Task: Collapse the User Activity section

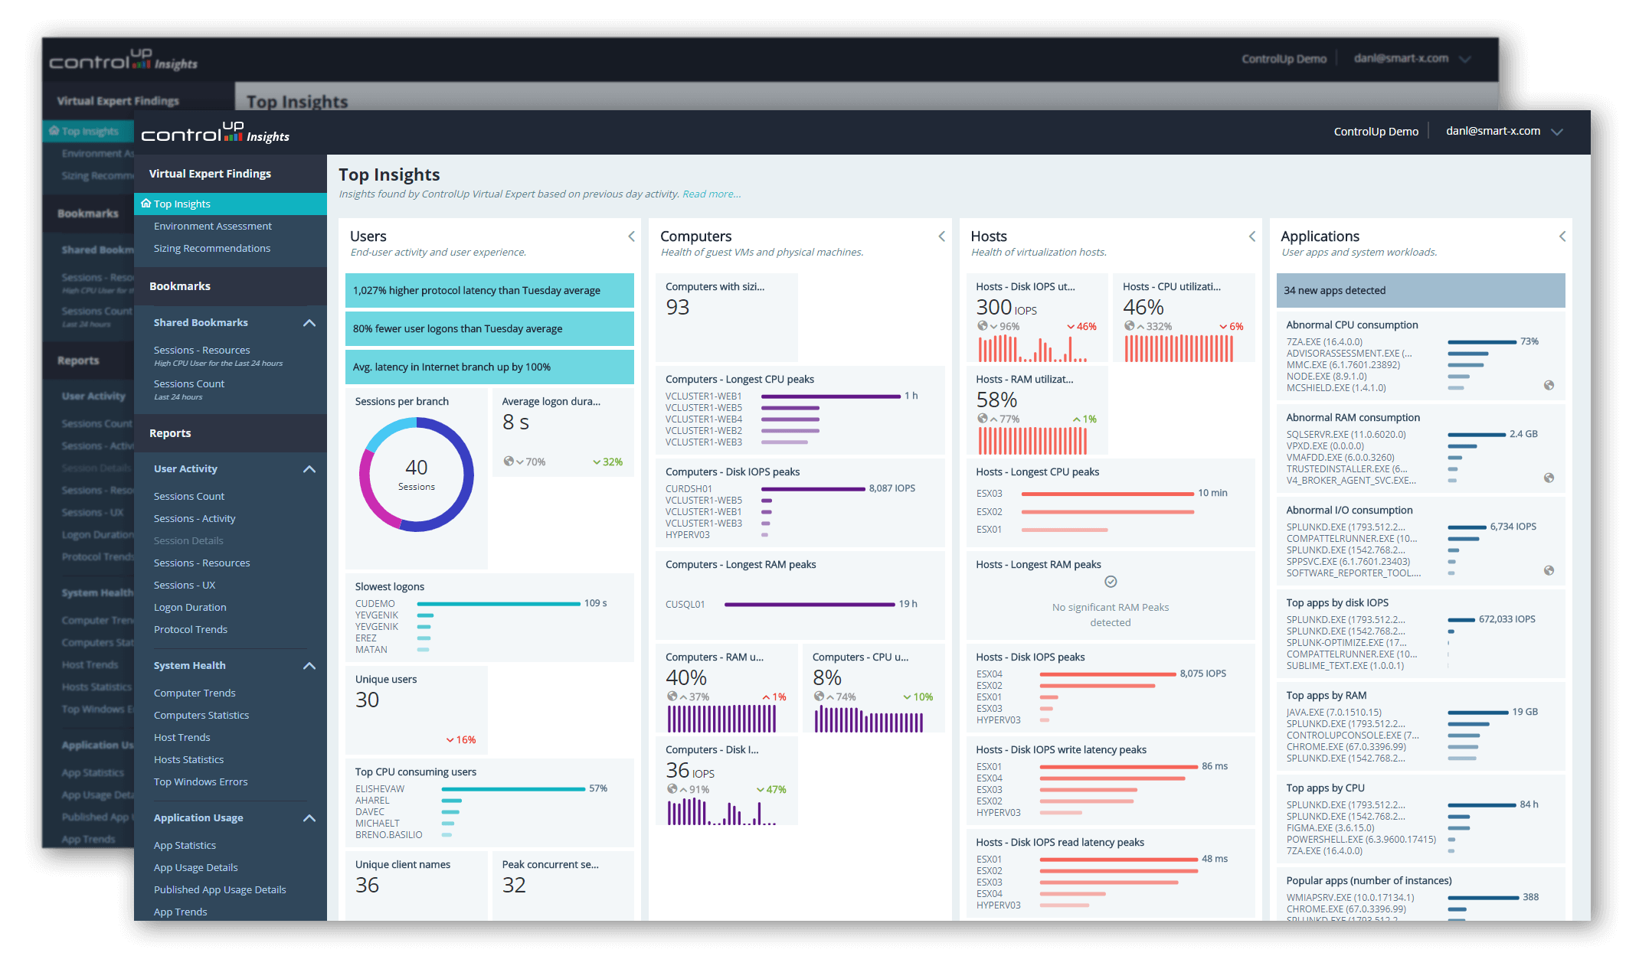Action: (x=309, y=469)
